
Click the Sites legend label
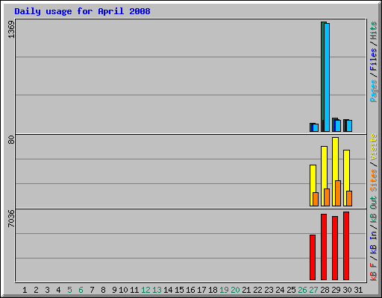point(373,180)
